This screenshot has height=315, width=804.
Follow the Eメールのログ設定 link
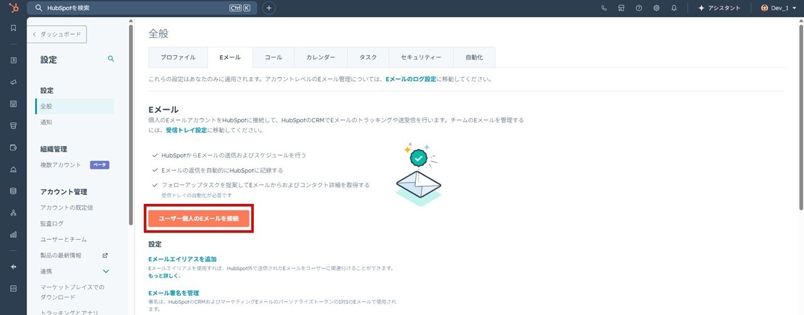point(411,80)
